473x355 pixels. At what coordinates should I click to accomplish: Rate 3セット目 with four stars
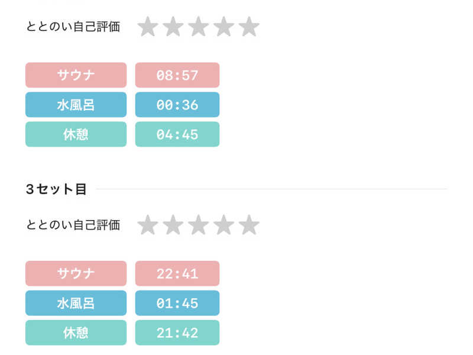pyautogui.click(x=224, y=225)
